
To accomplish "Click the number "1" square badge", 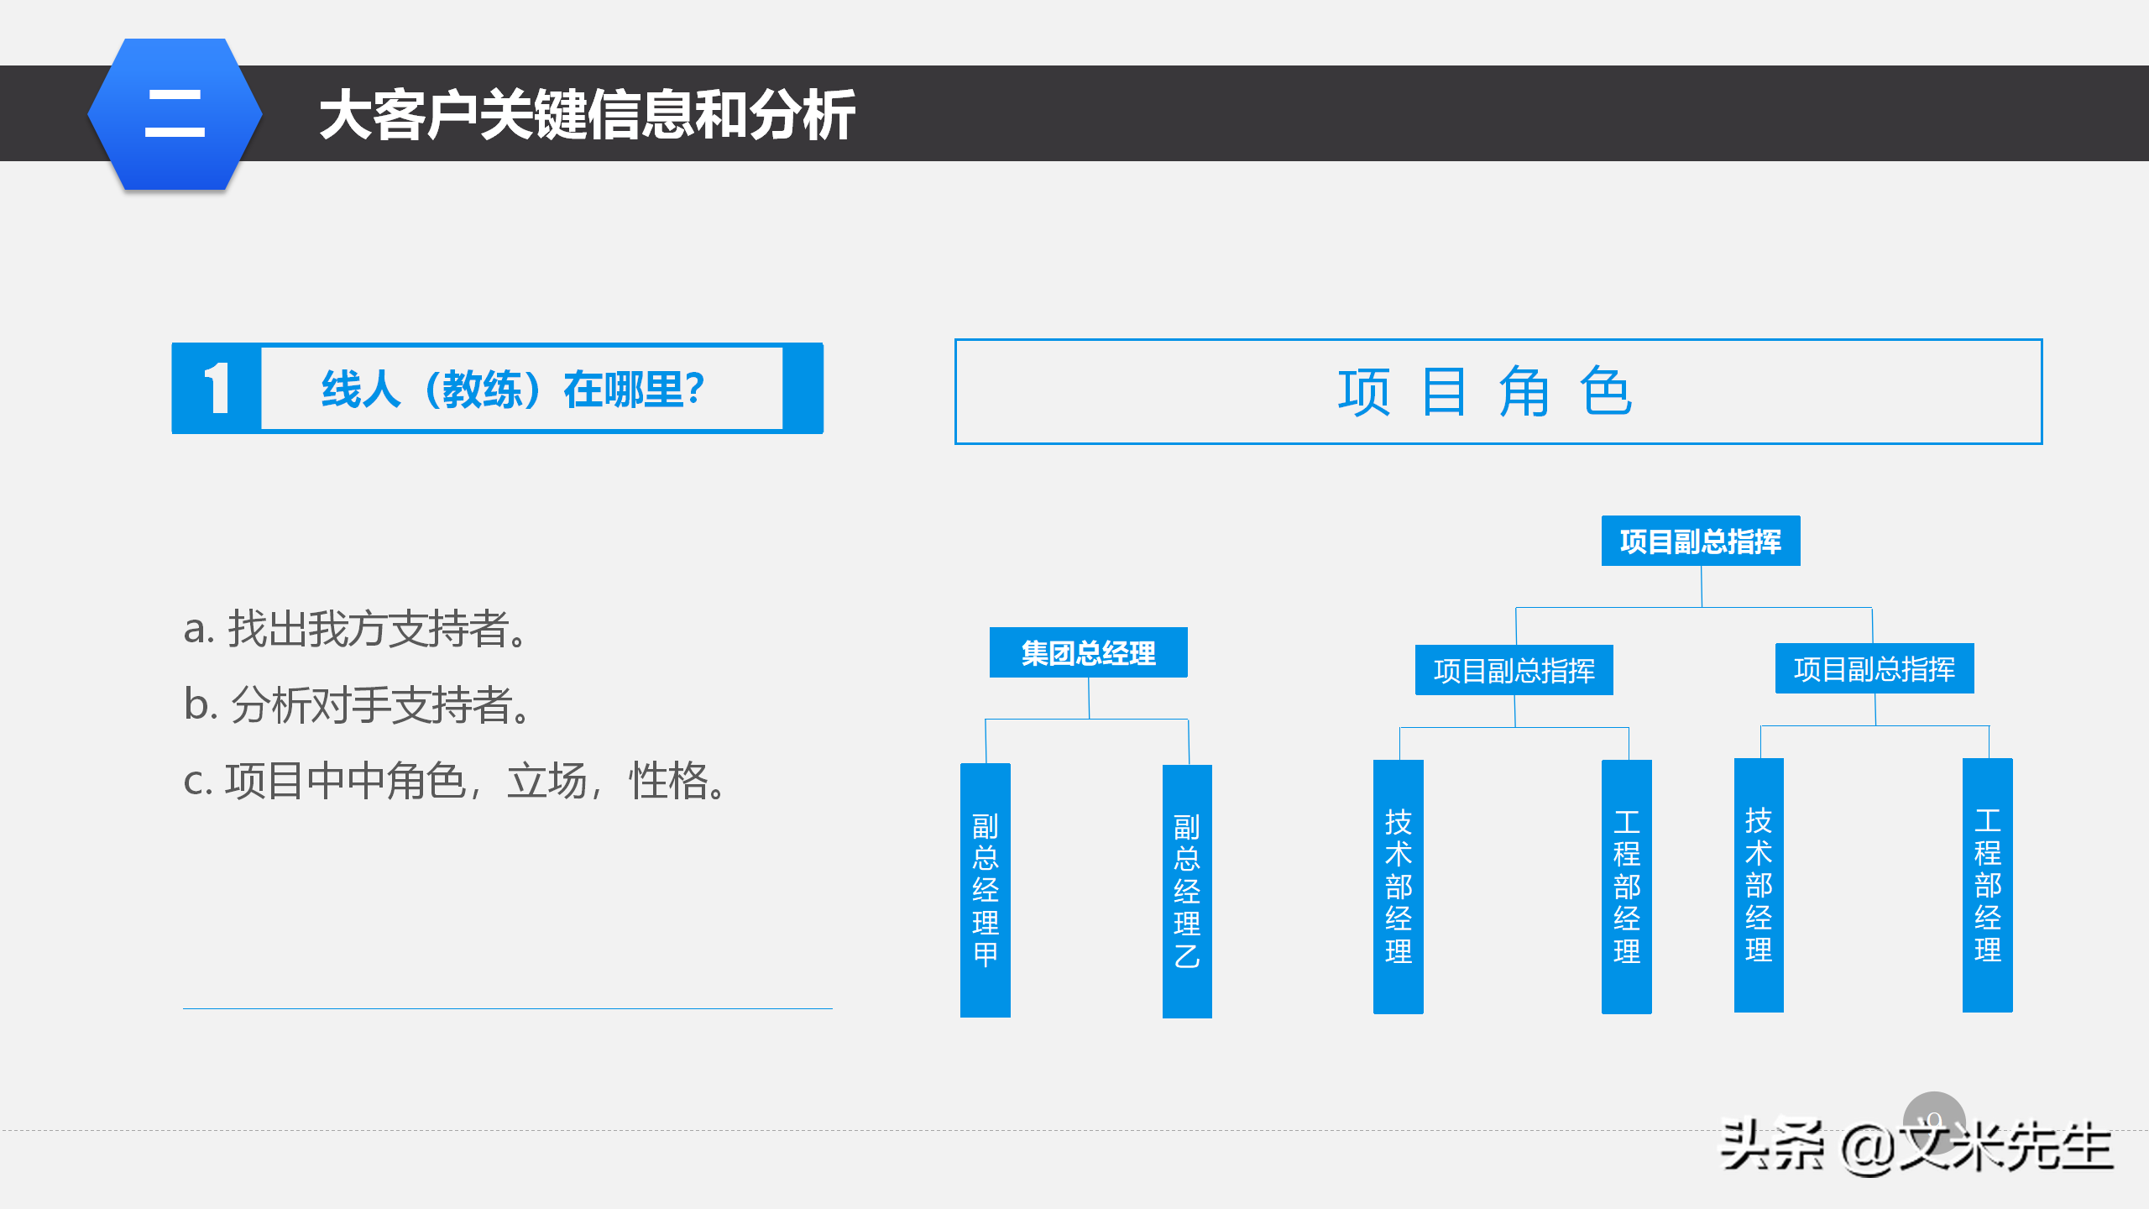I will pyautogui.click(x=217, y=386).
